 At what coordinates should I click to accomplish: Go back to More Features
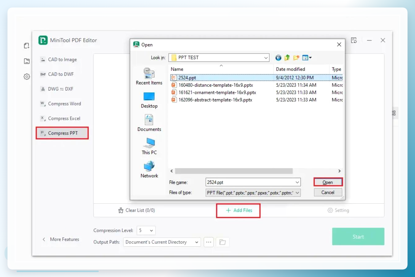tap(61, 239)
